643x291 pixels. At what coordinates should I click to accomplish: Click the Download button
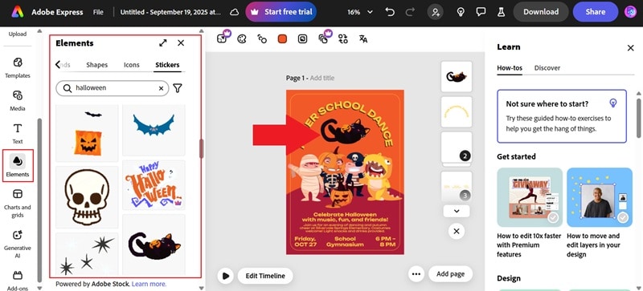click(541, 12)
